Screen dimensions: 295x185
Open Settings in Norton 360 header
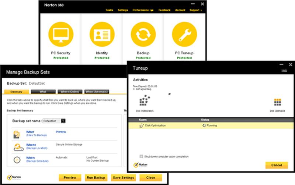pos(123,10)
